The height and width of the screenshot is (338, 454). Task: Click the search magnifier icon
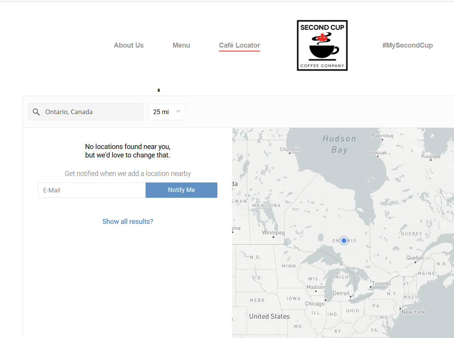point(36,112)
